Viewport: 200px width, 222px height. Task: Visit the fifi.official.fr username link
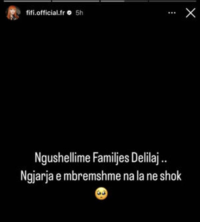[45, 13]
